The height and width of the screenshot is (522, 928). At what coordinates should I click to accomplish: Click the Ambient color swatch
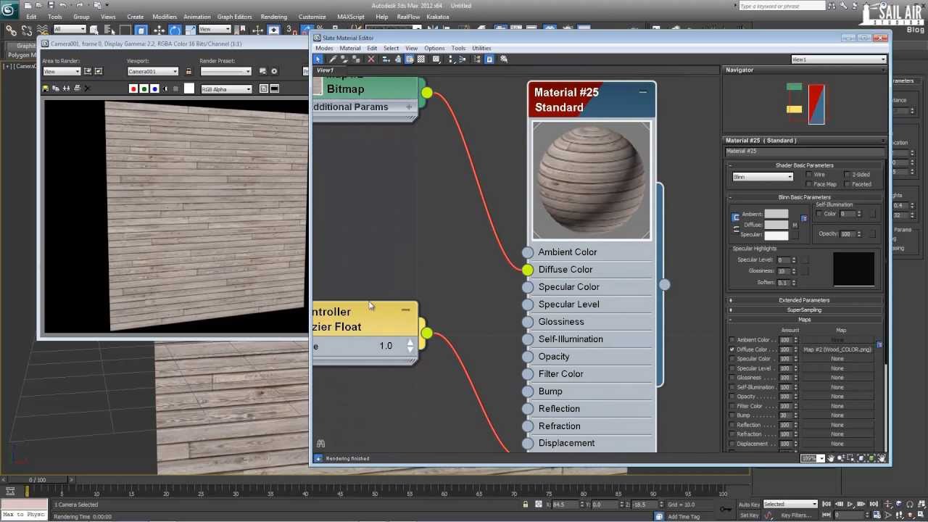(x=776, y=215)
